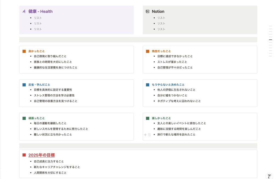Click the blue square icon beside もうやらないと決めたこと
The image size is (275, 179).
pyautogui.click(x=148, y=85)
